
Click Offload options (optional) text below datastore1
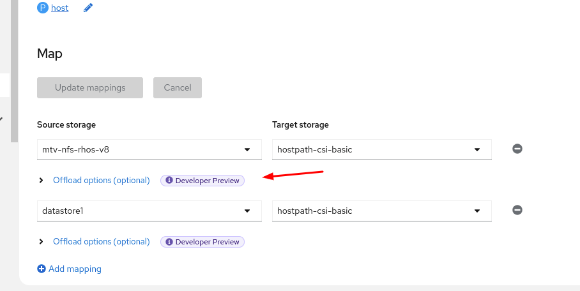click(x=102, y=242)
